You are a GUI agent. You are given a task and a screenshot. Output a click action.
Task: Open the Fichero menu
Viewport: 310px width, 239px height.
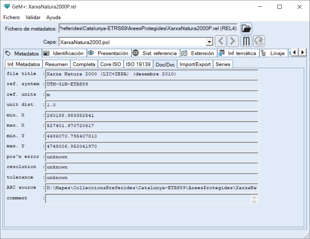pos(11,17)
